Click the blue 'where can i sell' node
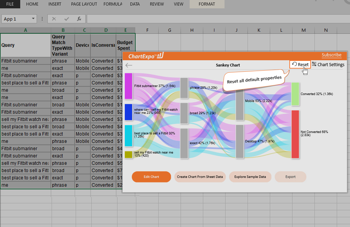 [x=128, y=112]
